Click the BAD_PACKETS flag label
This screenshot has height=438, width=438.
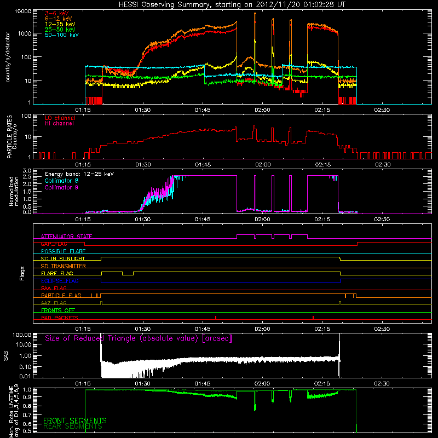[60, 318]
